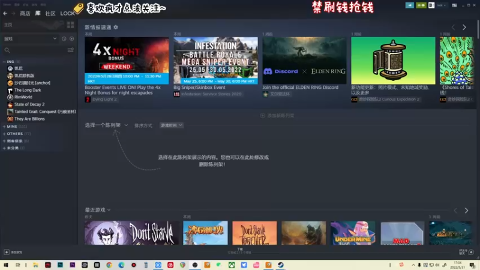480x270 pixels.
Task: Open the green notifications inbox icon
Action: pos(421,5)
